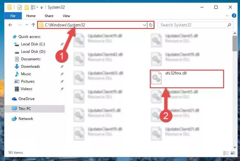Open the File ribbon tab

click(13, 16)
